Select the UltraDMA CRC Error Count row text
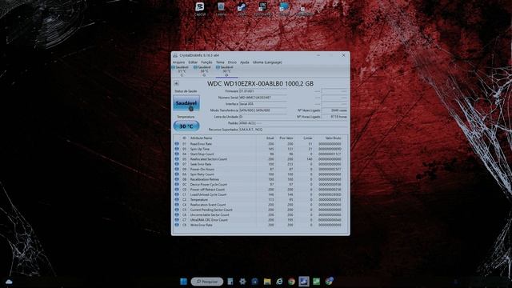The width and height of the screenshot is (512, 288). click(x=209, y=220)
